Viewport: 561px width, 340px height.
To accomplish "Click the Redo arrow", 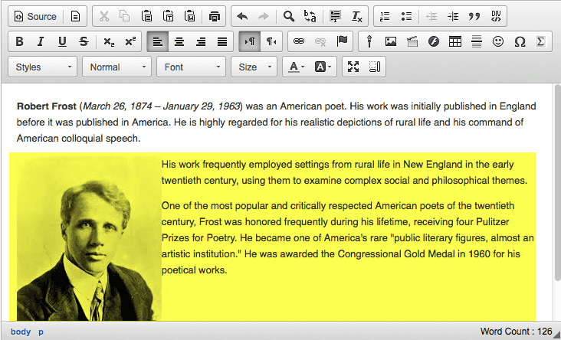I will tap(264, 16).
